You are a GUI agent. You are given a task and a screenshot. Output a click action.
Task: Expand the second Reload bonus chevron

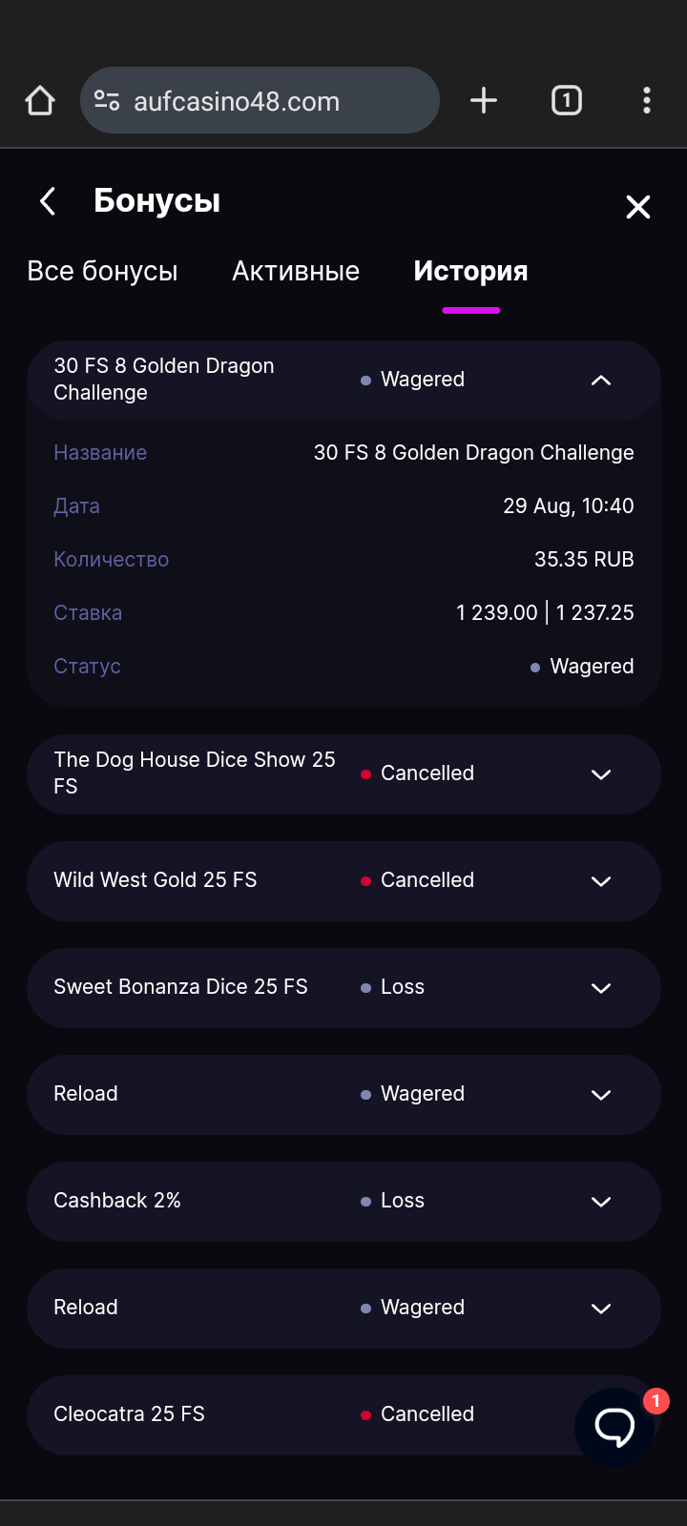(600, 1309)
